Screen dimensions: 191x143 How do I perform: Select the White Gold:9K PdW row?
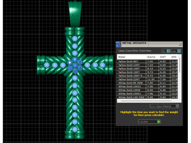(148, 83)
